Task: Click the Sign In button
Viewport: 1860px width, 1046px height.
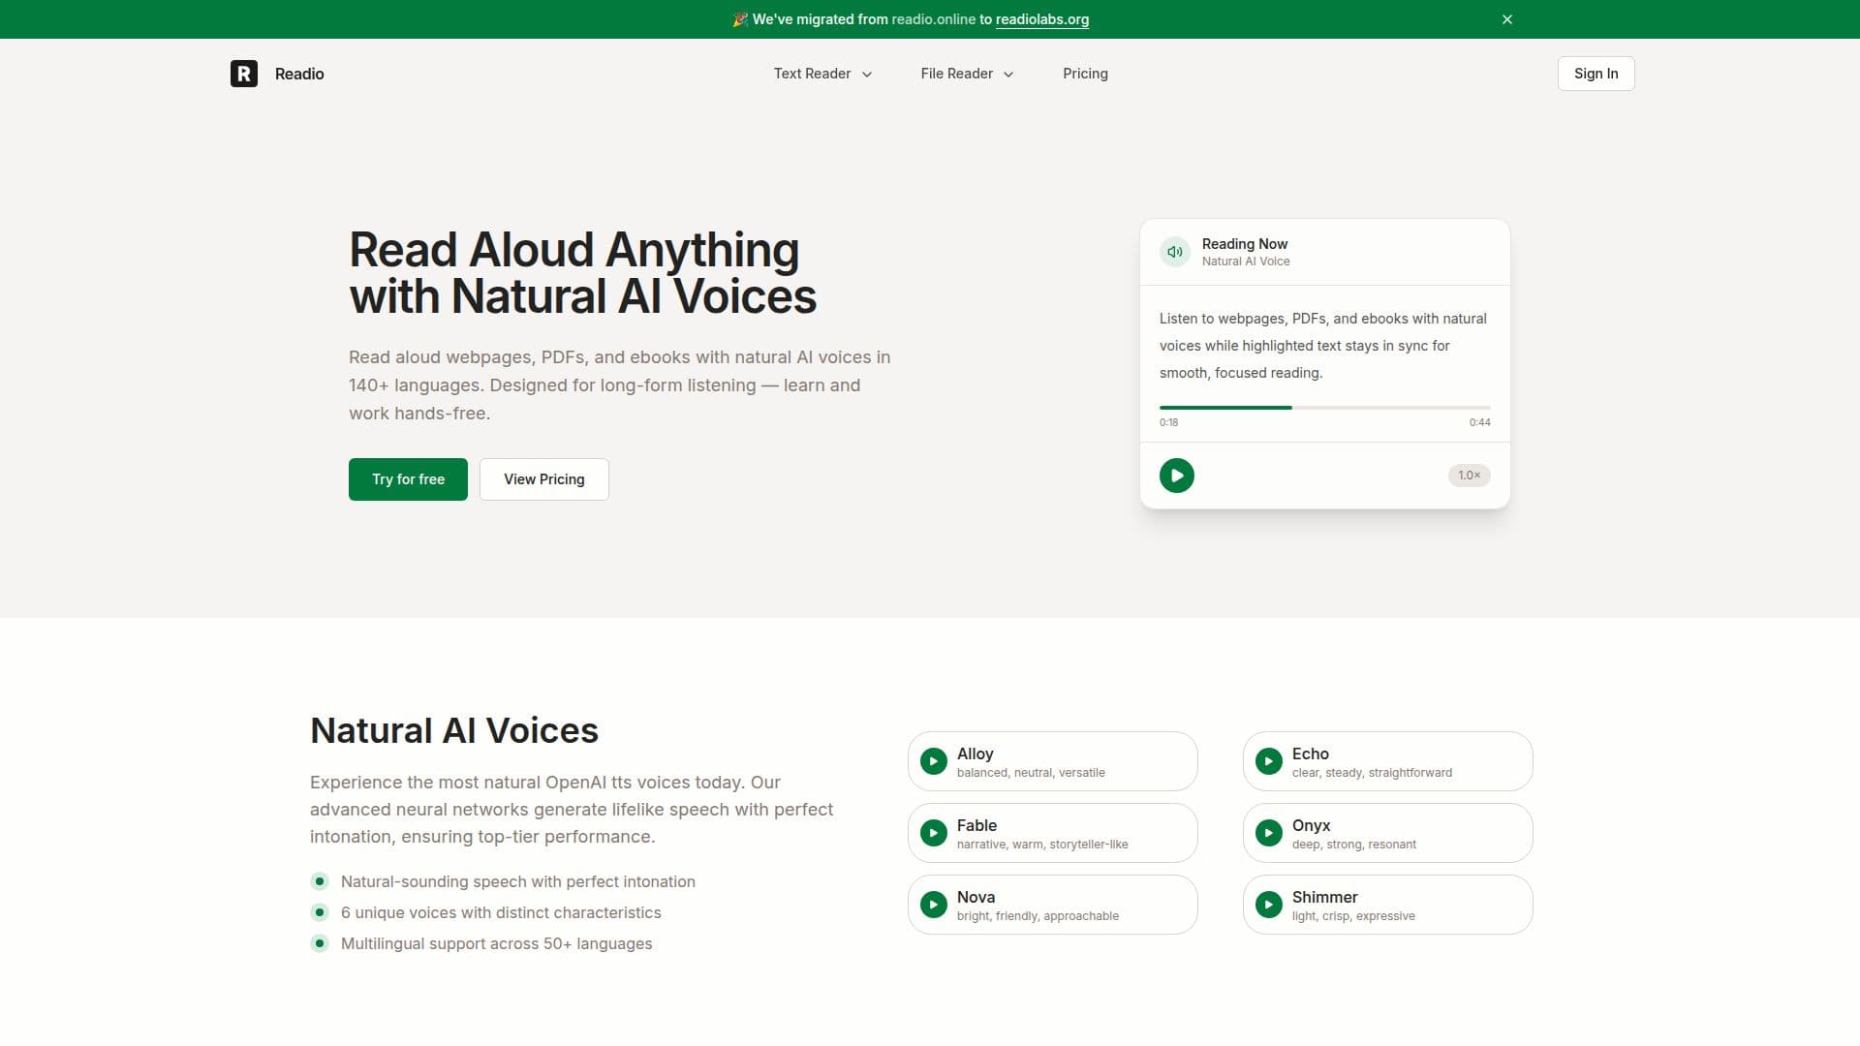Action: coord(1596,74)
